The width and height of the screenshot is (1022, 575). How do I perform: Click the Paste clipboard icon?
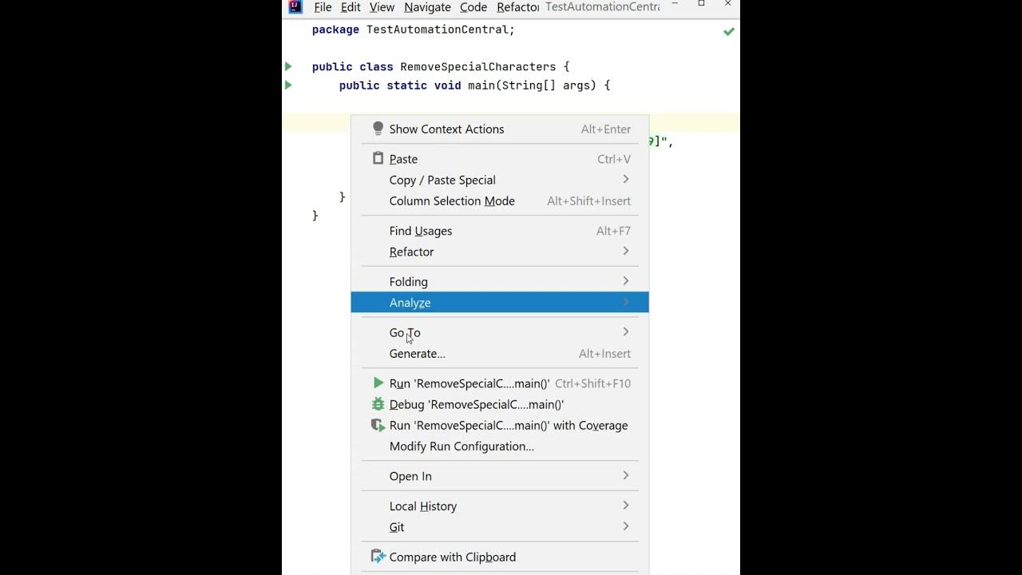tap(378, 159)
